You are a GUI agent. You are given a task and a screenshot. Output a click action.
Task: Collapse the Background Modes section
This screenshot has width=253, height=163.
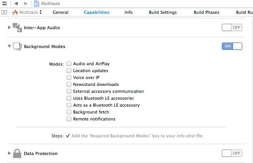9,46
